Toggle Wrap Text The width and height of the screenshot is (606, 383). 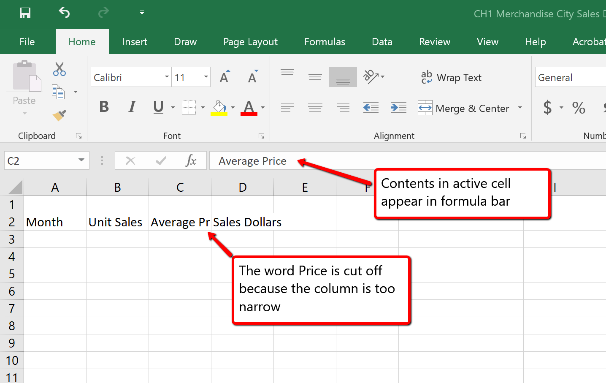click(x=451, y=77)
